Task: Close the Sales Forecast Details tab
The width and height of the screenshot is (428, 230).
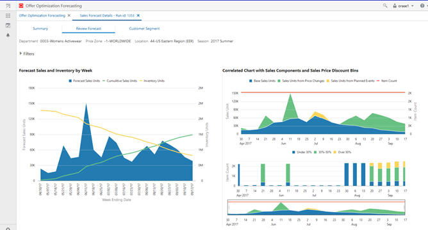Action: pyautogui.click(x=138, y=15)
